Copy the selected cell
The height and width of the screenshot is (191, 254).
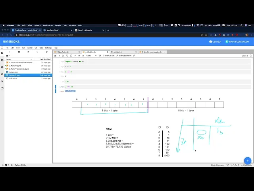click(x=67, y=56)
